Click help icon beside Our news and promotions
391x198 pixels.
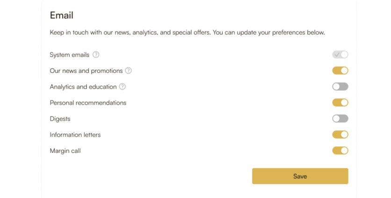[128, 71]
